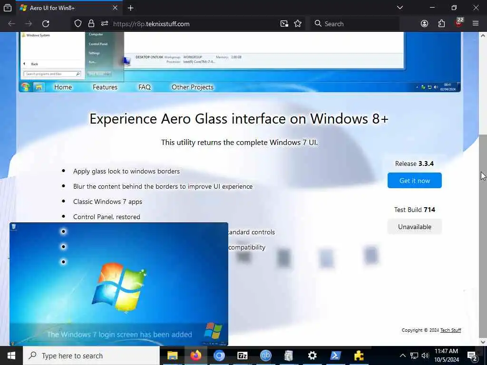This screenshot has width=487, height=365.
Task: Open Settings gear in the taskbar
Action: (x=312, y=355)
